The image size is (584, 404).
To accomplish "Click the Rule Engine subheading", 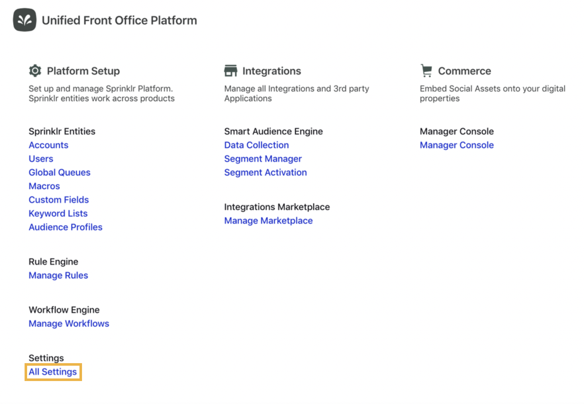I will (x=53, y=262).
